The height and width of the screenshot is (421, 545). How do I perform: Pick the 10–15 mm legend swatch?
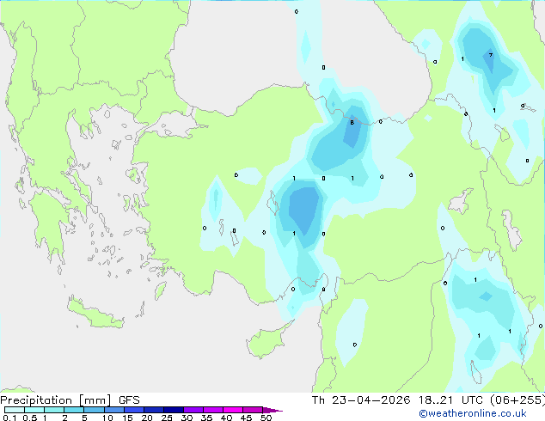tap(113, 410)
